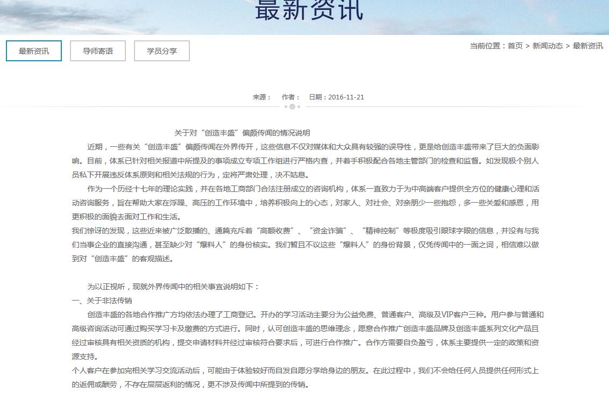Image resolution: width=609 pixels, height=393 pixels.
Task: Click the paragraph starting 我们惊讶的发现
Action: (x=306, y=245)
